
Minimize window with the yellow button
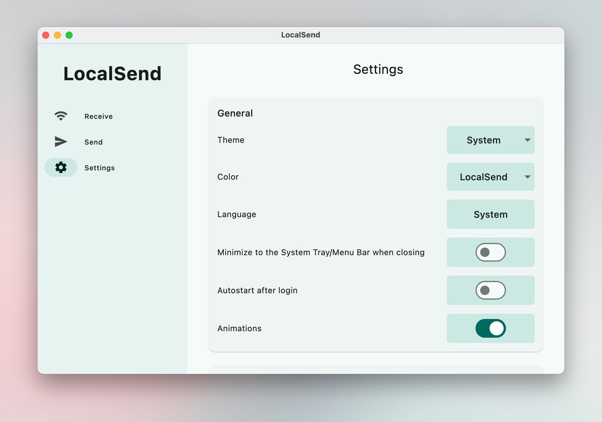click(x=57, y=35)
